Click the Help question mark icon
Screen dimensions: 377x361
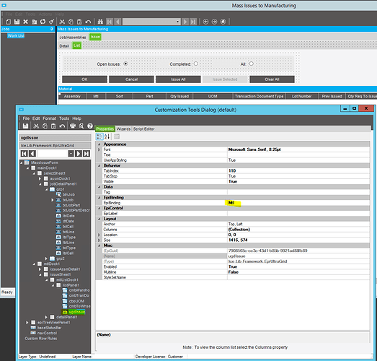(x=90, y=126)
